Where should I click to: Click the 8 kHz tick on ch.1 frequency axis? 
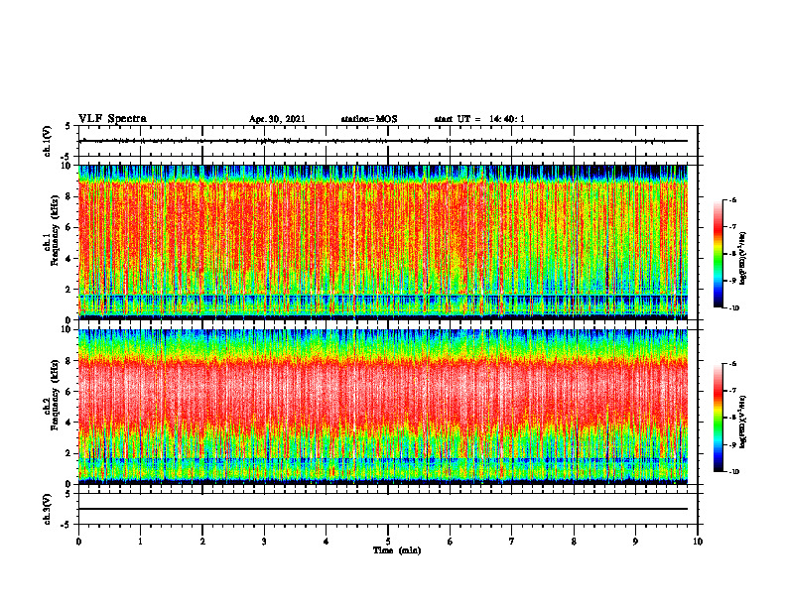pyautogui.click(x=68, y=196)
